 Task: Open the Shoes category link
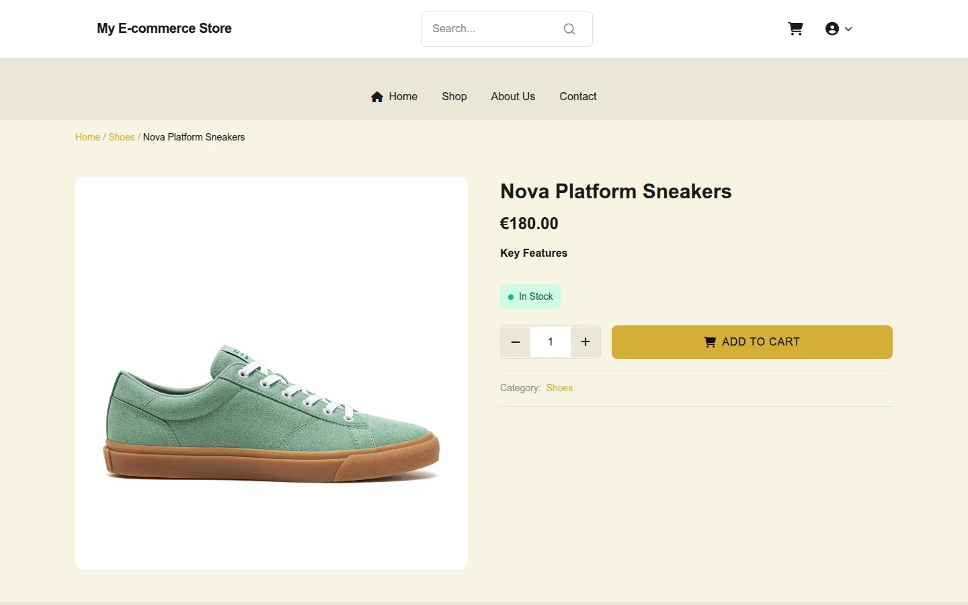click(559, 388)
